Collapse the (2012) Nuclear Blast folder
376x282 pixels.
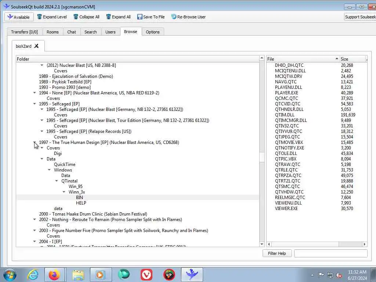point(42,65)
